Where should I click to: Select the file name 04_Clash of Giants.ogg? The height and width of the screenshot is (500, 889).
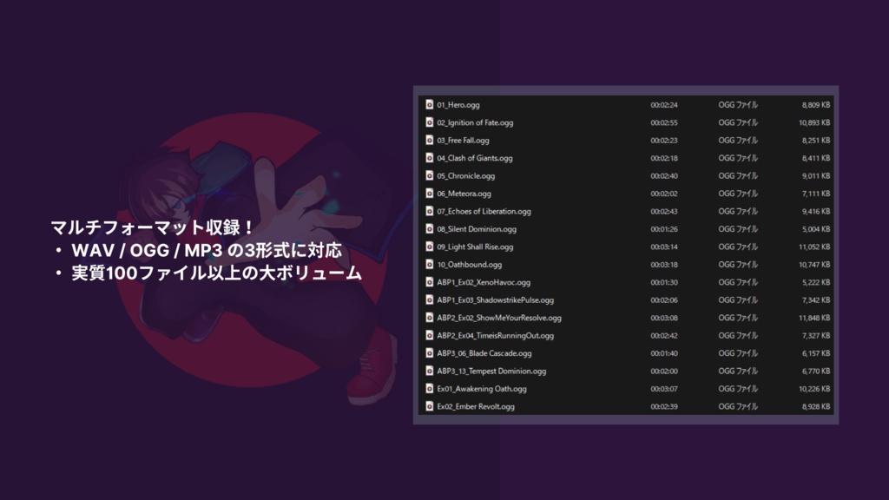pos(475,158)
